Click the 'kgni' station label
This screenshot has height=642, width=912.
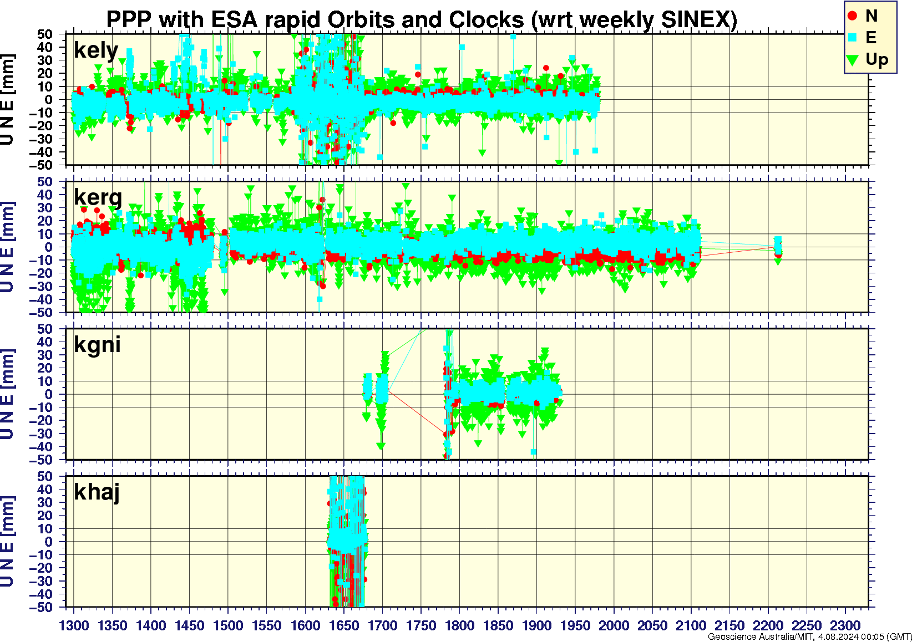point(97,345)
